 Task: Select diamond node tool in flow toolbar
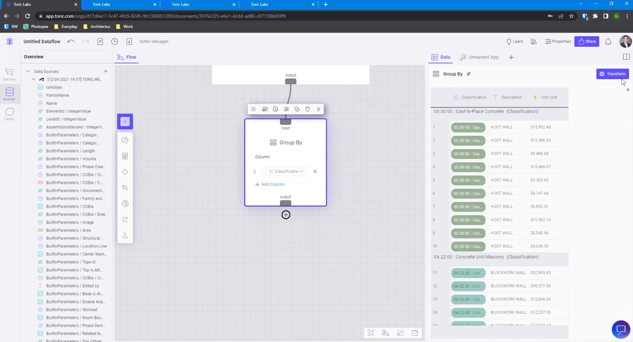pyautogui.click(x=125, y=172)
